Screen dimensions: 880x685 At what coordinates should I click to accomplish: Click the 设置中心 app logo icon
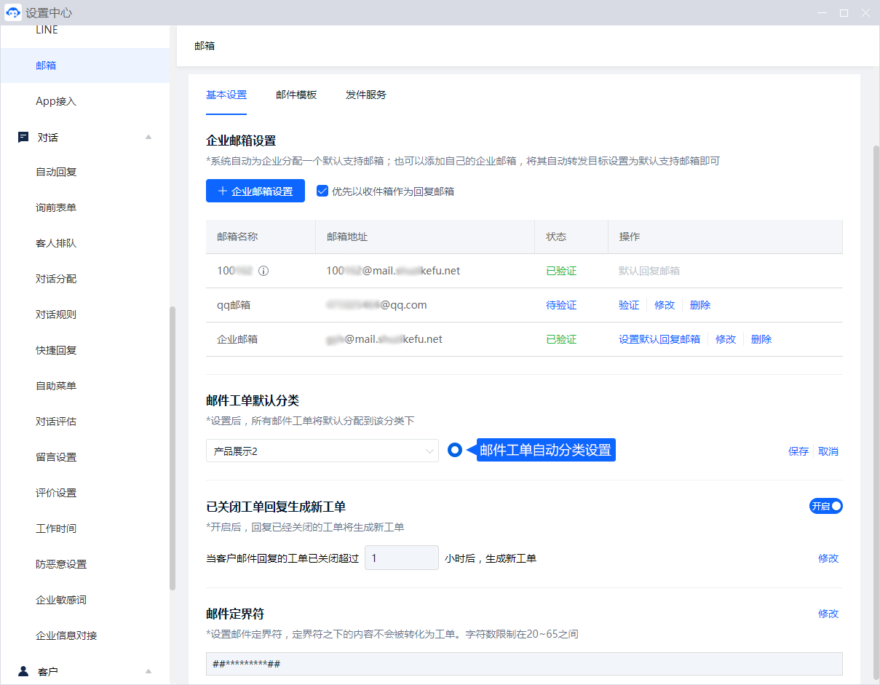pos(13,12)
